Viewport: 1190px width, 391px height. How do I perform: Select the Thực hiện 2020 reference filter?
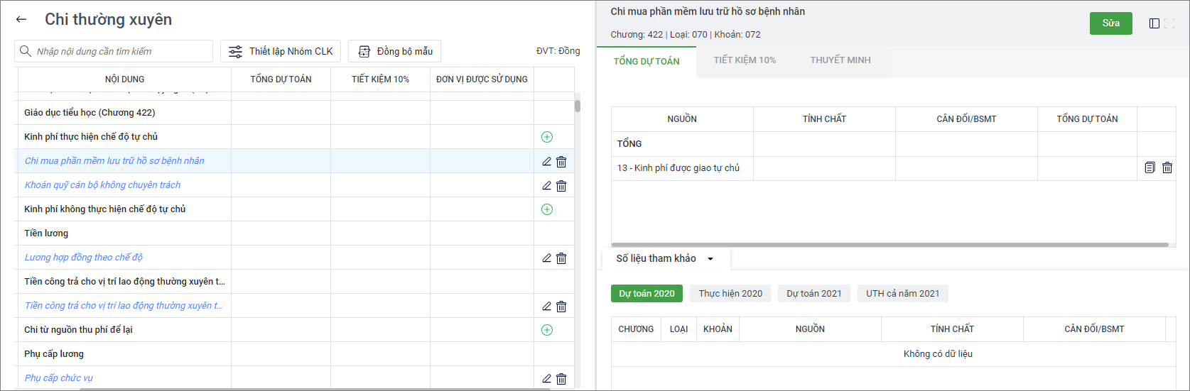coord(730,294)
